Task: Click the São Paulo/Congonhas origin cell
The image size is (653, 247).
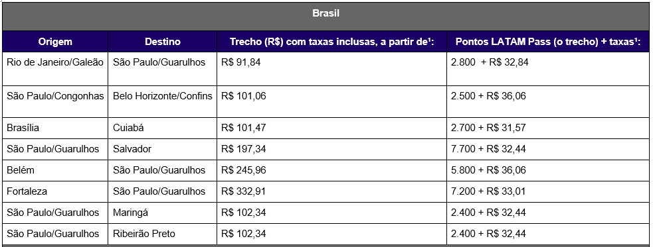Action: coord(55,102)
